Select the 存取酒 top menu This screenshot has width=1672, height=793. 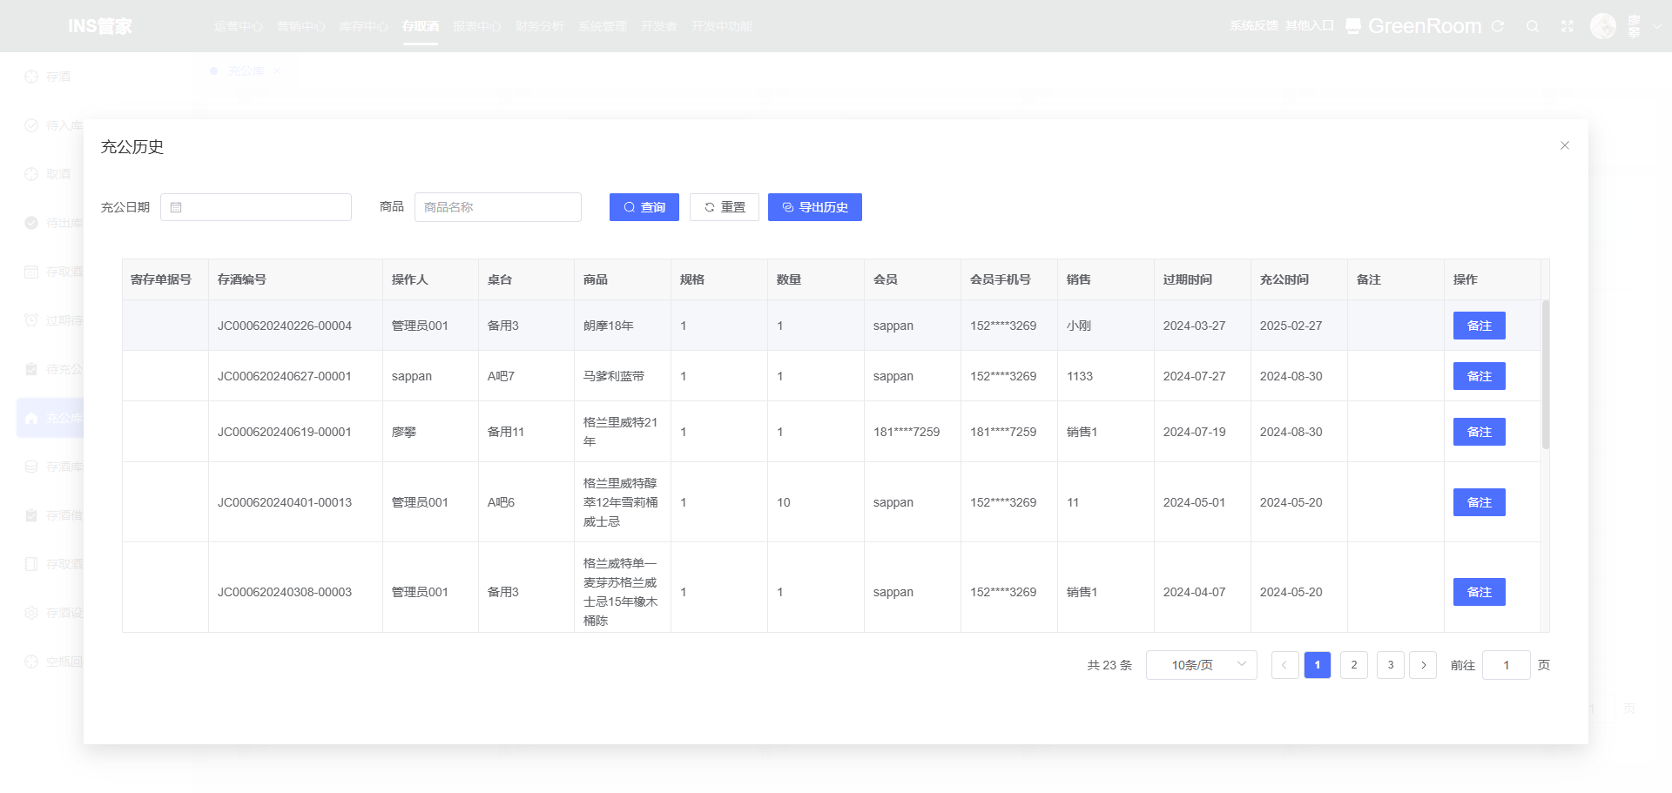[421, 26]
